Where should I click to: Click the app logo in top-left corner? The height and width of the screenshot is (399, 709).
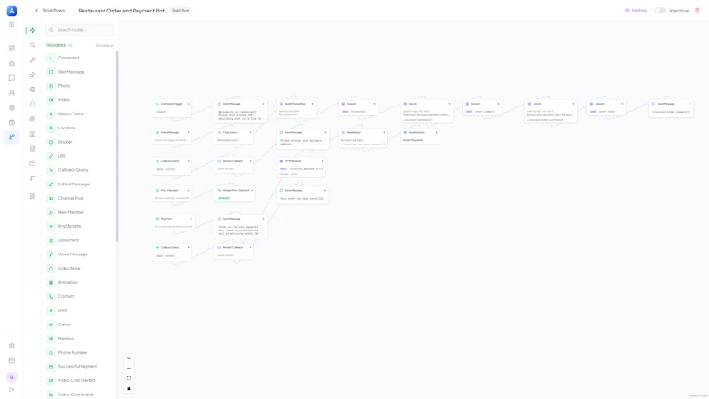[x=12, y=11]
